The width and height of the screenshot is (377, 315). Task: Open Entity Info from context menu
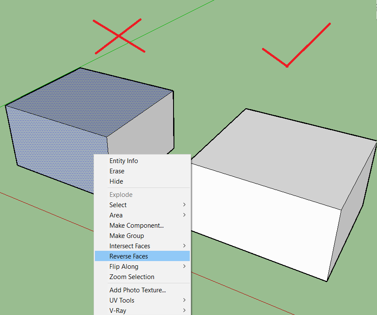click(x=142, y=161)
